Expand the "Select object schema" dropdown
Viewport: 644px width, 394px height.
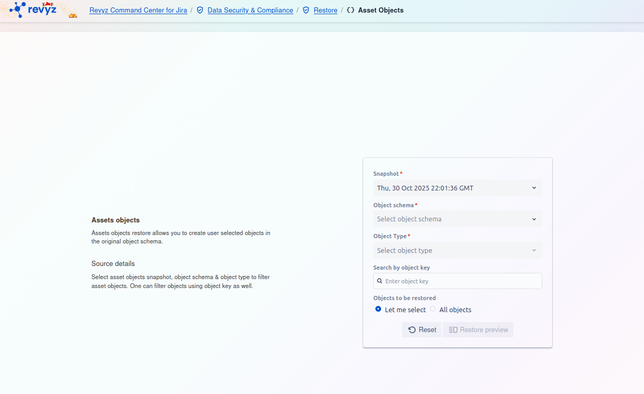click(x=457, y=219)
